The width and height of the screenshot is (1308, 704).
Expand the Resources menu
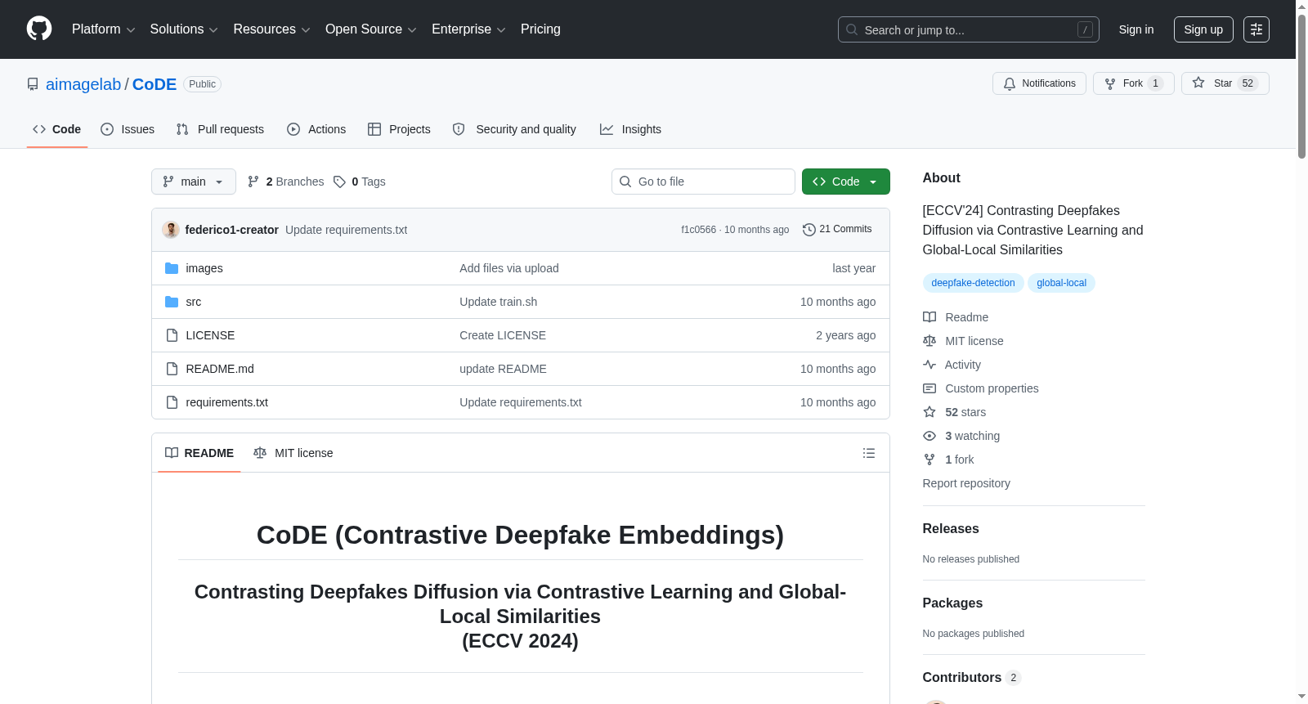coord(271,29)
